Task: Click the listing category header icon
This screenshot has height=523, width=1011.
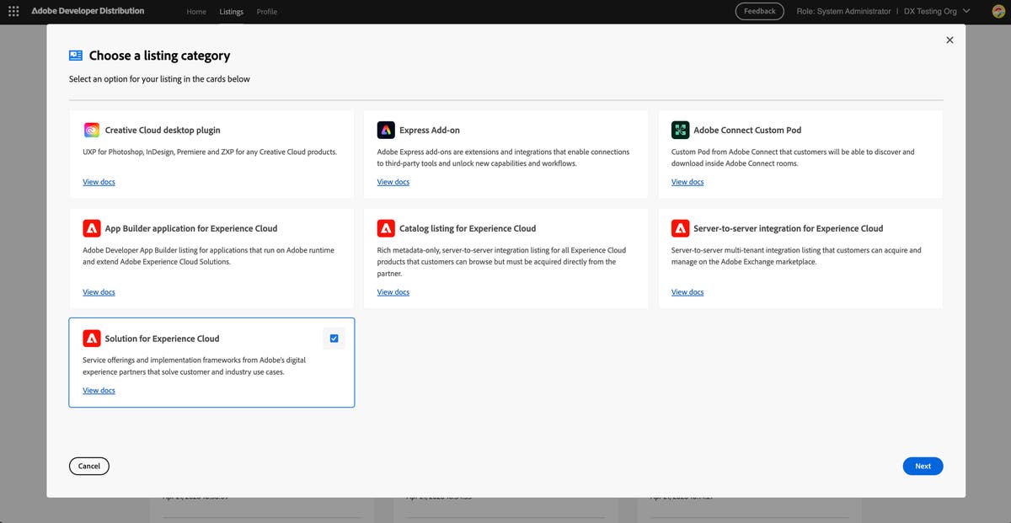Action: click(76, 56)
